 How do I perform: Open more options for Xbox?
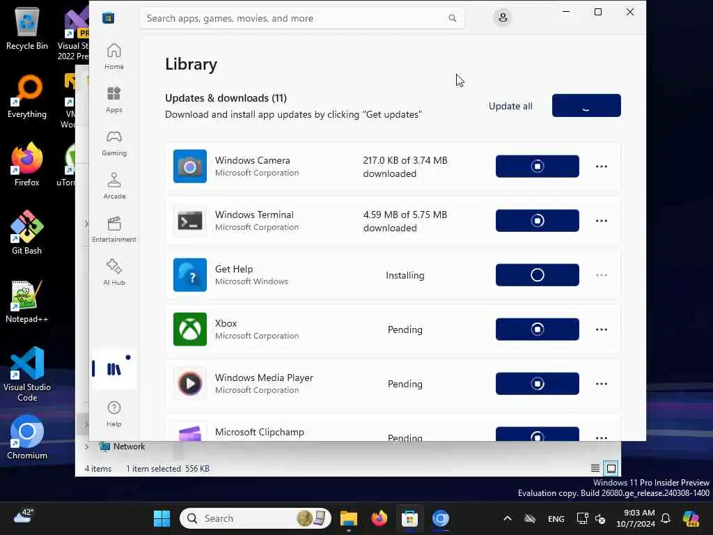(x=601, y=329)
